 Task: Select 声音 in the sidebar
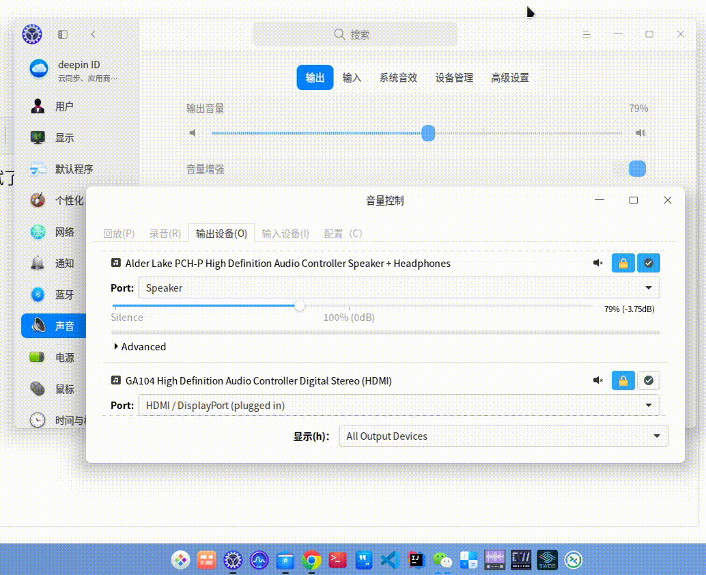coord(54,326)
